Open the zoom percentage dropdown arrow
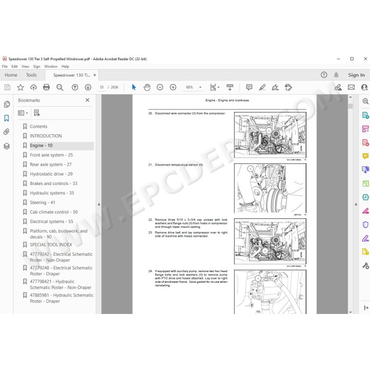The image size is (370, 370). (200, 87)
